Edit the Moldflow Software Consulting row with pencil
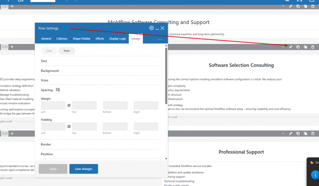Viewport: 319px width, 186px height. tap(290, 6)
